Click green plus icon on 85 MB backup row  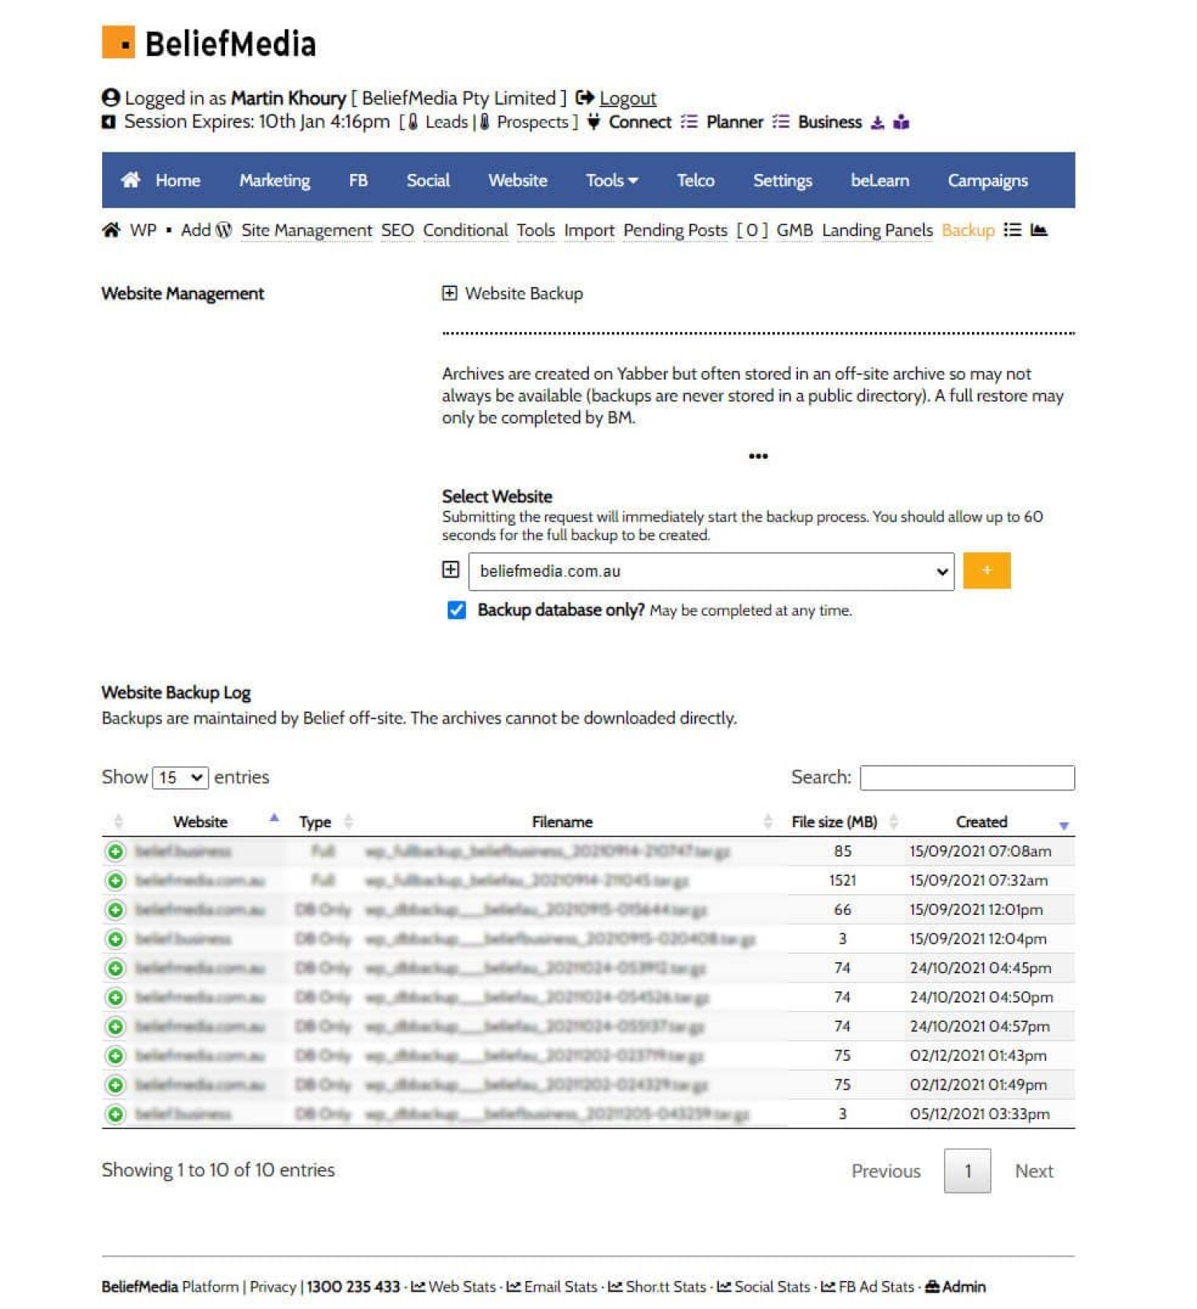click(116, 851)
